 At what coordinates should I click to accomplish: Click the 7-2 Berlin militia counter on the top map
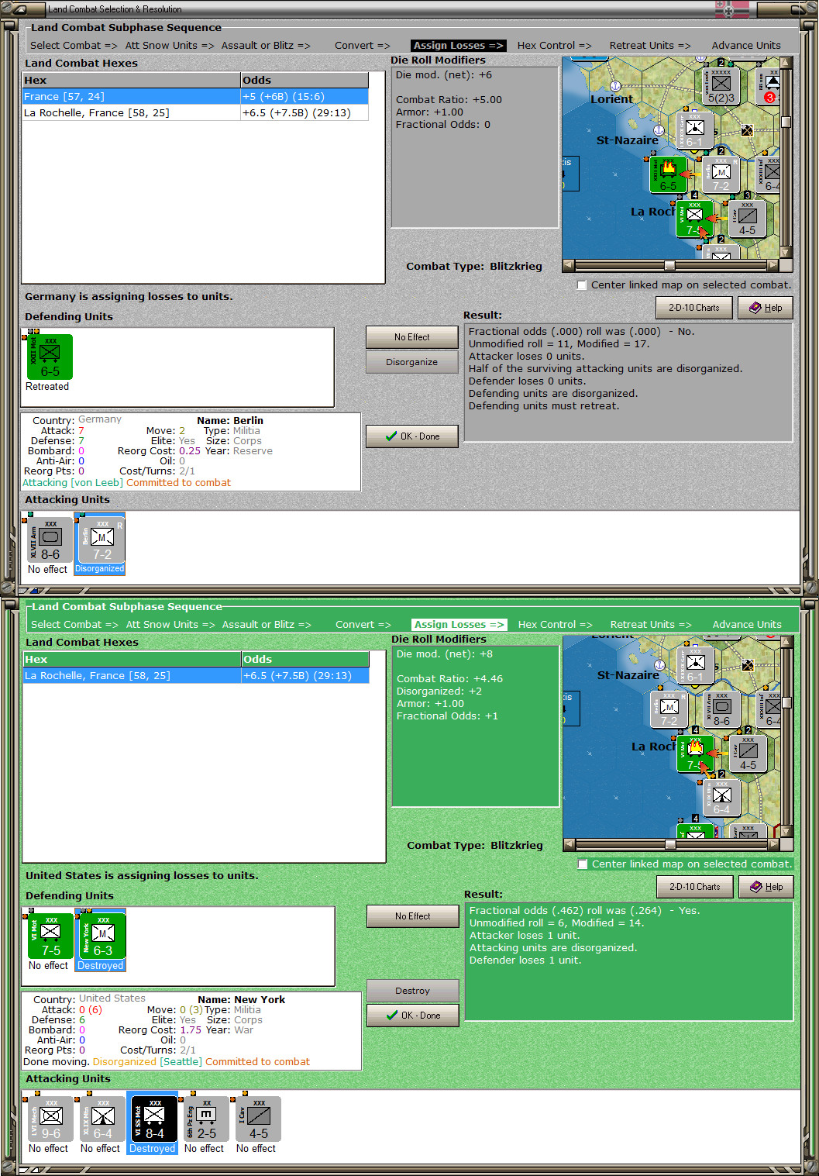(x=721, y=174)
